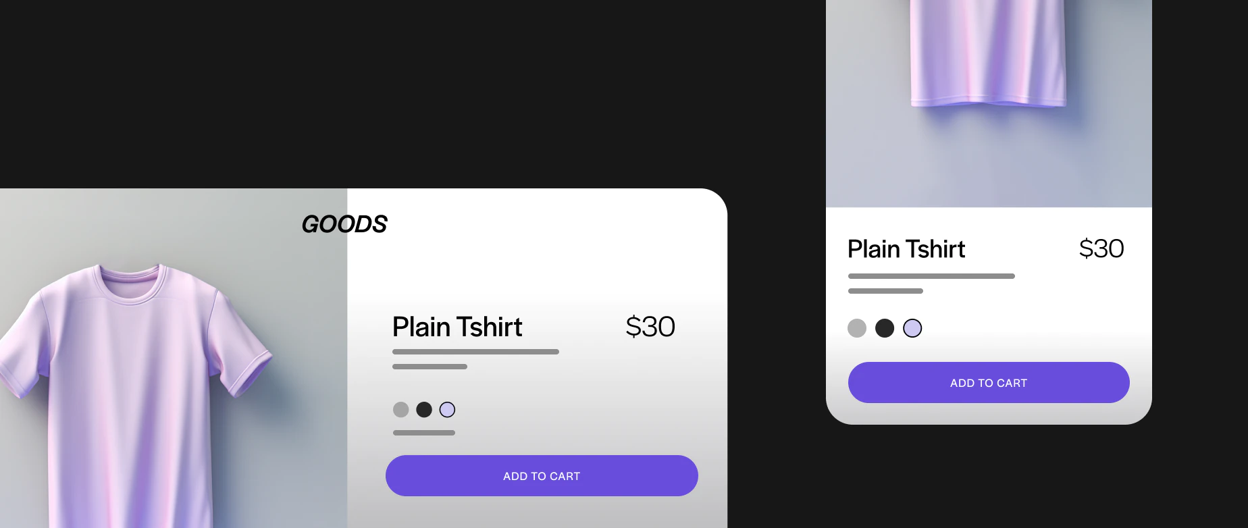Screen dimensions: 1248x528
Task: Click the long description line on right card
Action: click(931, 275)
